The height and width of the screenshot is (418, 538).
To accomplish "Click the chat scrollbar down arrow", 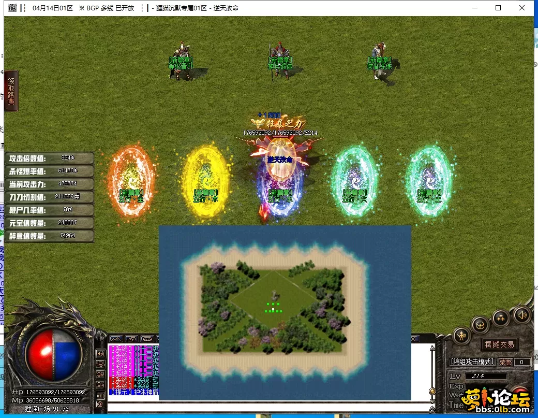I will 432,401.
